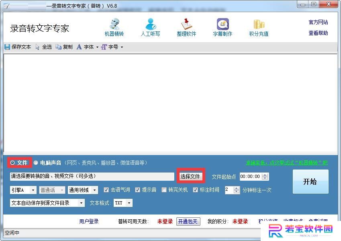Screen dimensions: 341x241
Task: Click the 空闲中 status text
Action: coord(12,233)
